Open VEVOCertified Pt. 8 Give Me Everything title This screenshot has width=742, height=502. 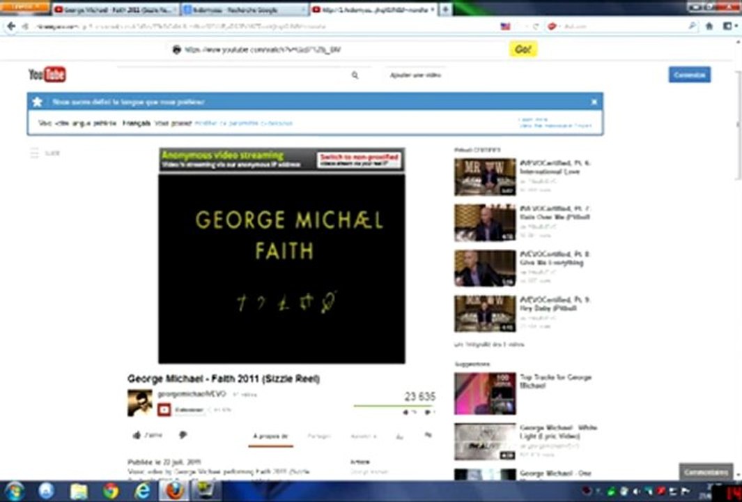click(x=555, y=259)
